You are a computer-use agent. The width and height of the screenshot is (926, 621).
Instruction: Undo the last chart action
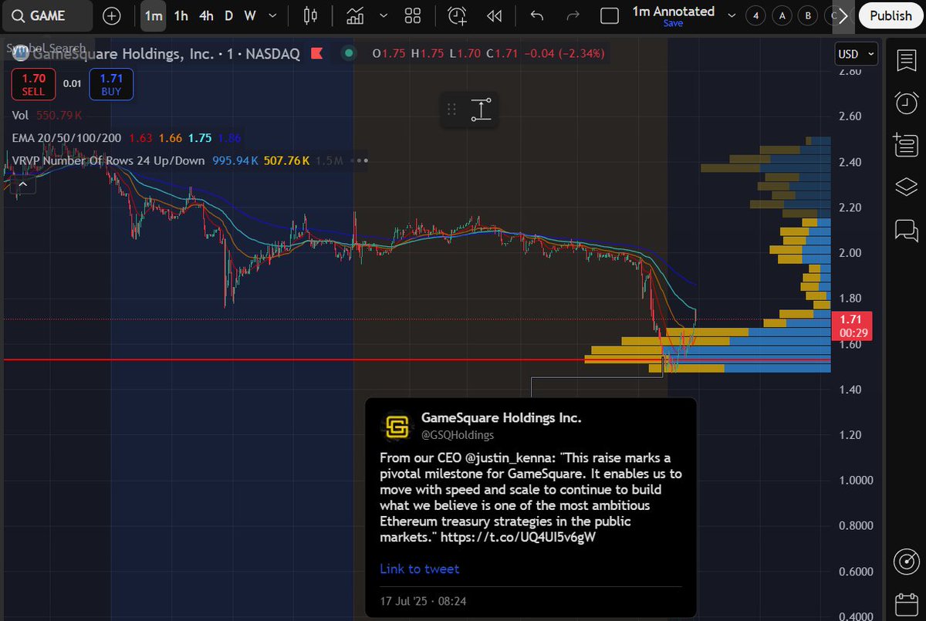pyautogui.click(x=537, y=15)
